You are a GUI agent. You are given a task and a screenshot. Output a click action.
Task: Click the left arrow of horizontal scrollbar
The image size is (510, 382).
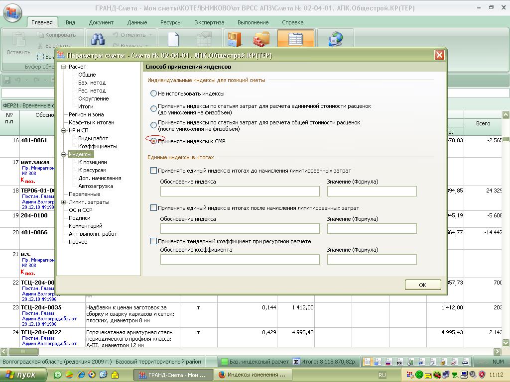tap(4, 351)
